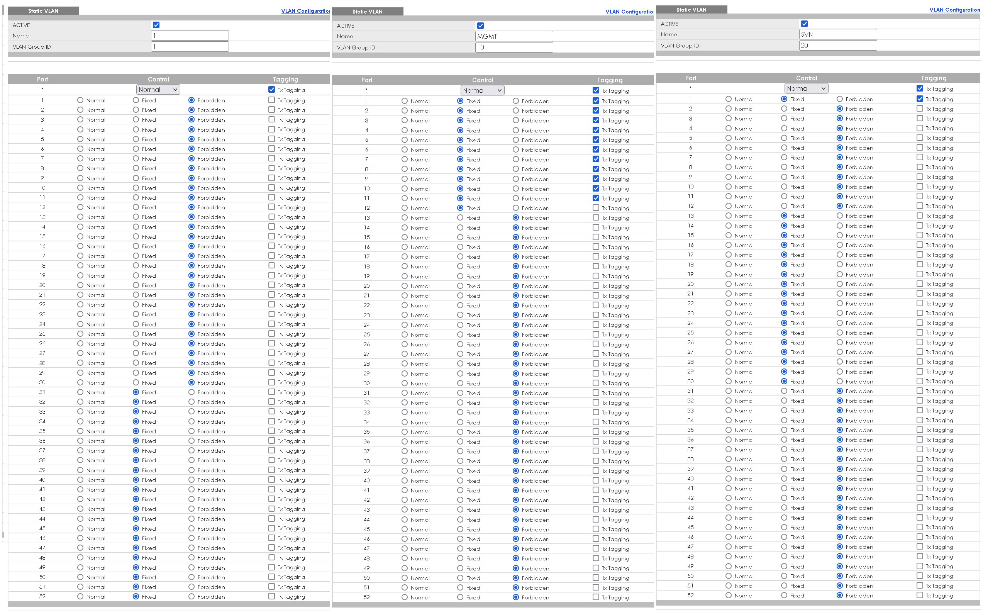Set port 38 to Fixed in MGMT panel
The image size is (983, 611).
[x=460, y=461]
